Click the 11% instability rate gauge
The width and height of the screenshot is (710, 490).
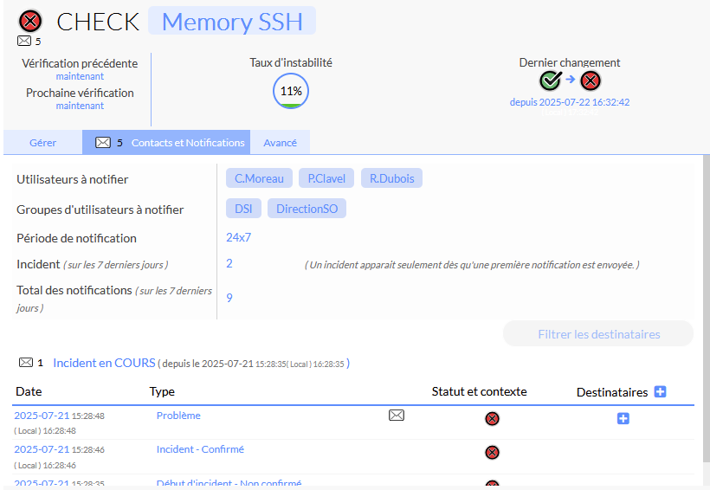[x=291, y=91]
